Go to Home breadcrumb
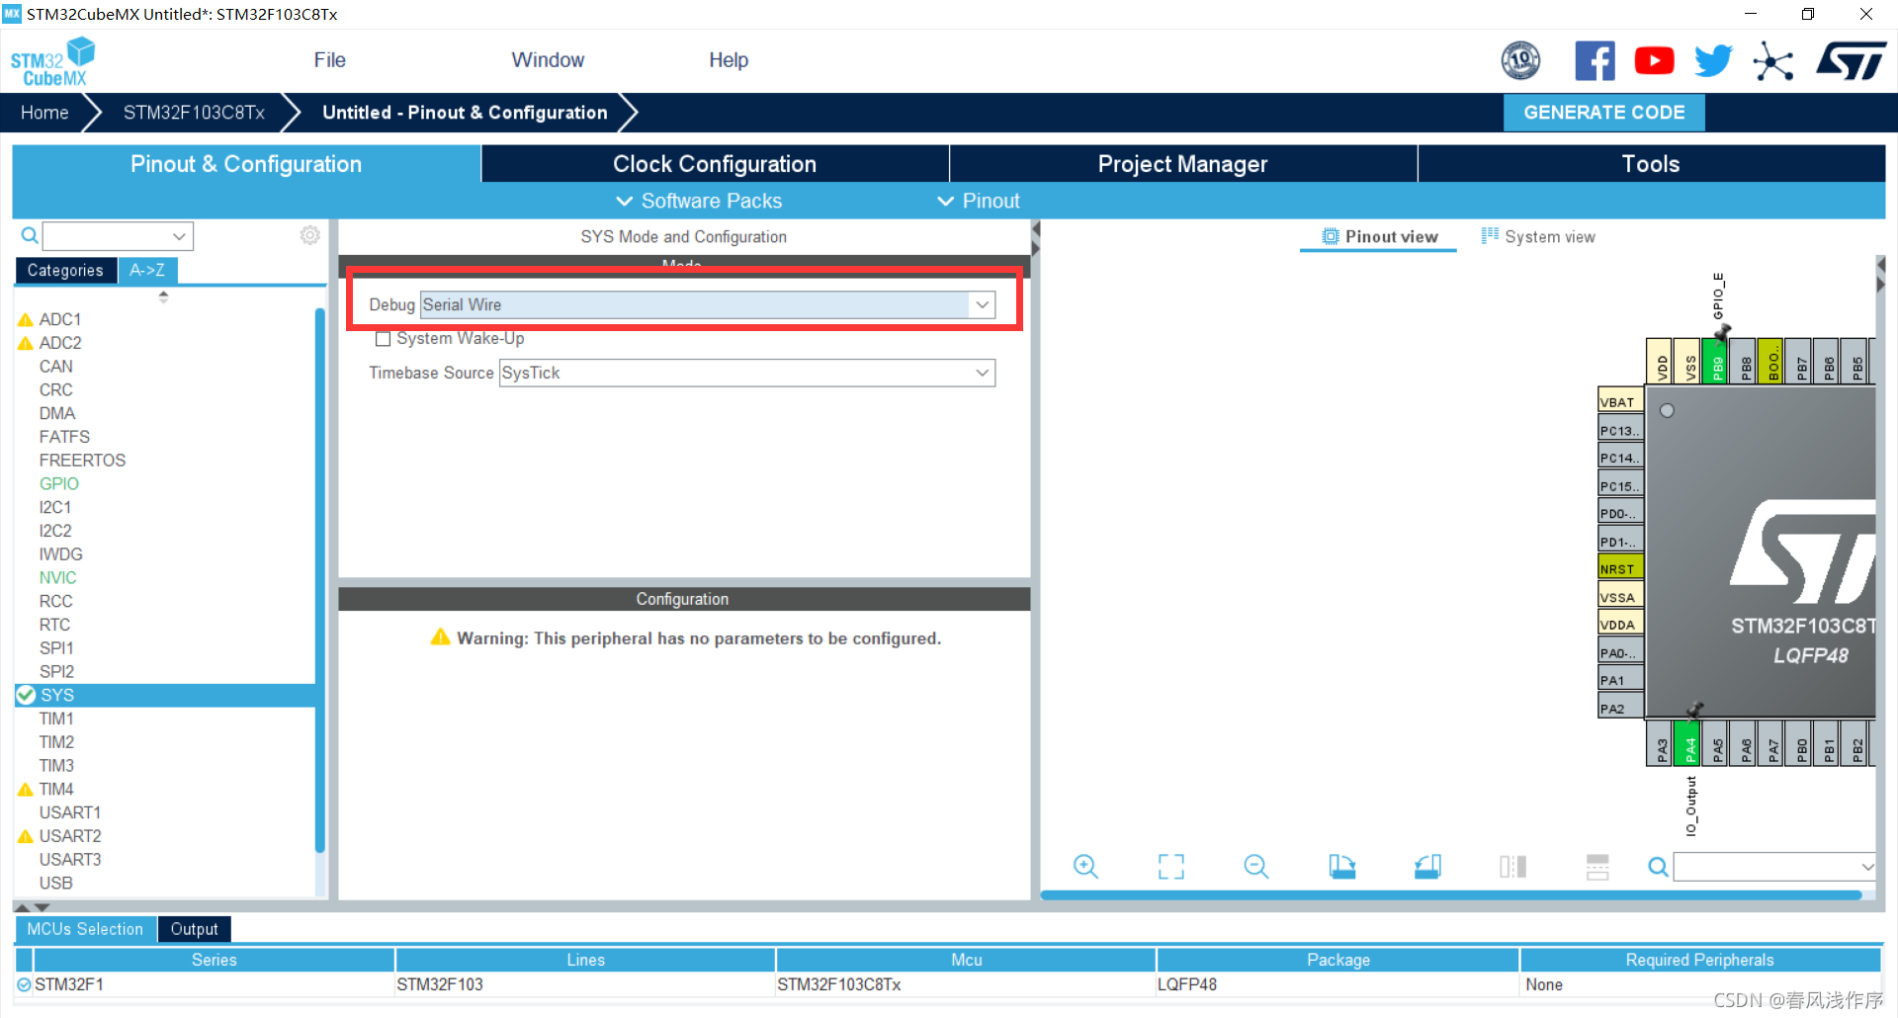This screenshot has height=1018, width=1898. (44, 113)
